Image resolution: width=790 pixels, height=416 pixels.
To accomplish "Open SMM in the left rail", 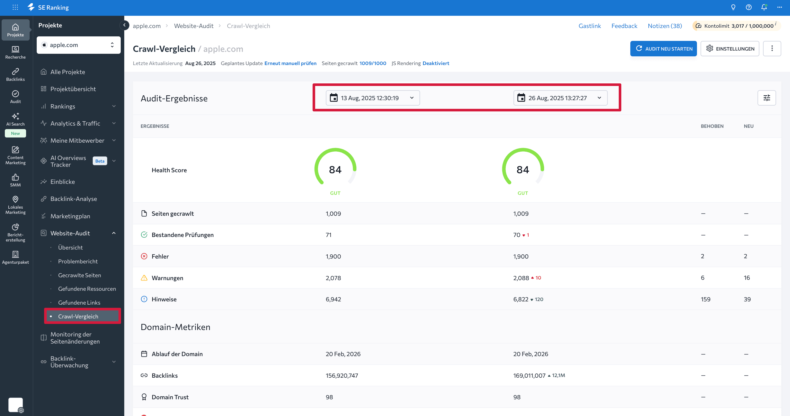I will point(15,180).
